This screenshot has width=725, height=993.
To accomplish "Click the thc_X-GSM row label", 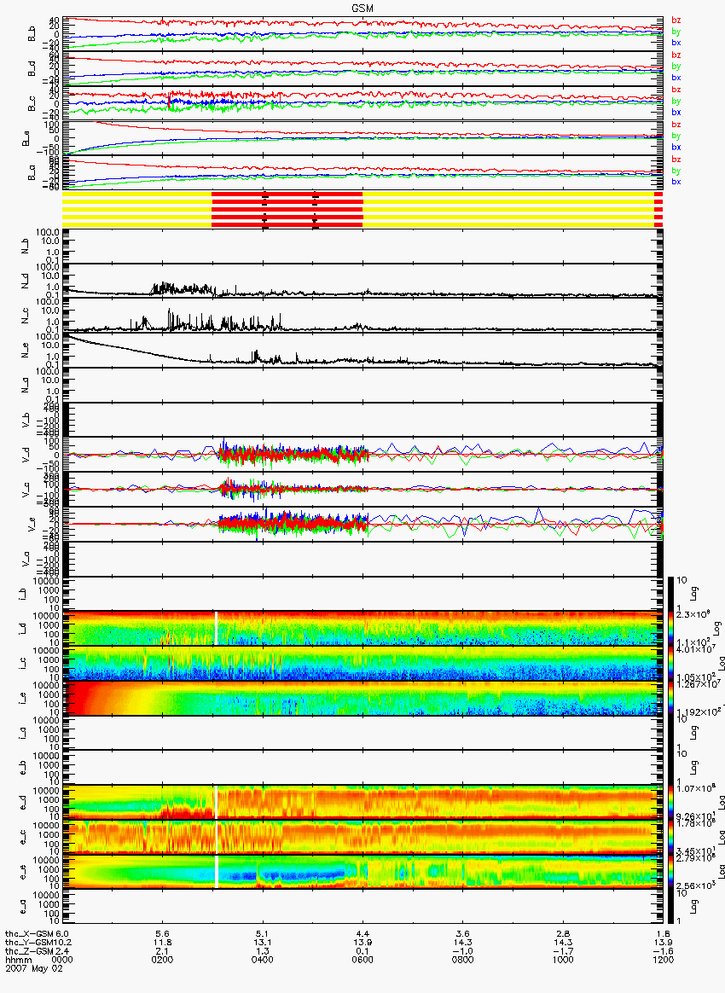I will [29, 933].
